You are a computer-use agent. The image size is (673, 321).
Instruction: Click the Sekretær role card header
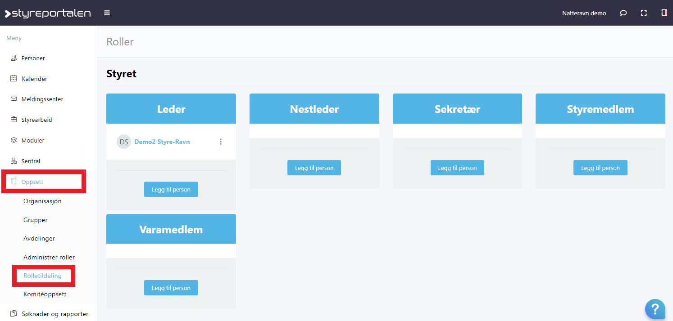click(x=457, y=109)
